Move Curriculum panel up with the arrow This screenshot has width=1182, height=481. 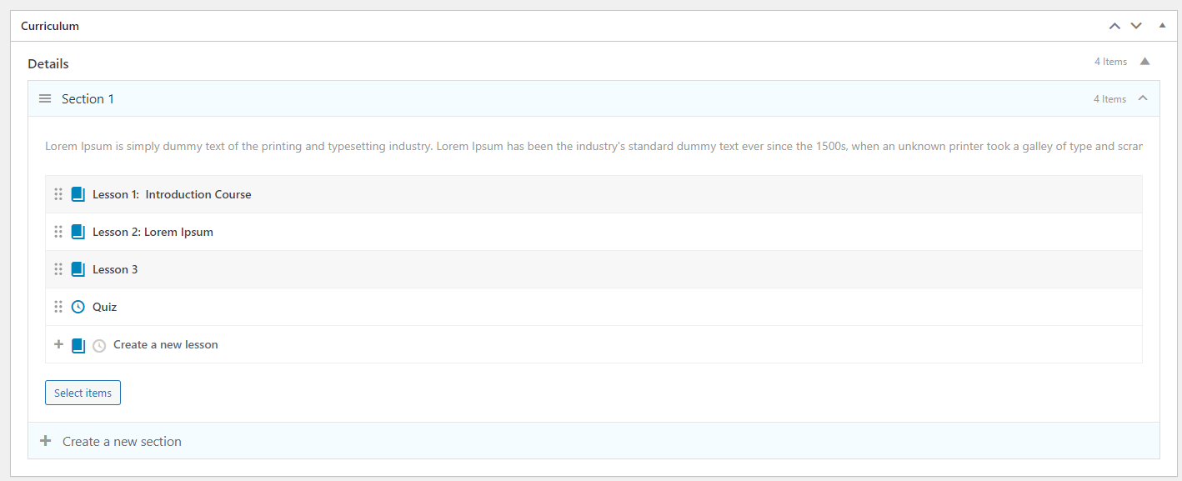coord(1114,26)
